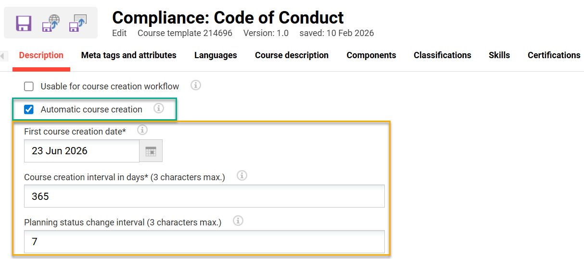Viewport: 584px width, 259px height.
Task: Switch to the Languages tab
Action: click(x=216, y=55)
